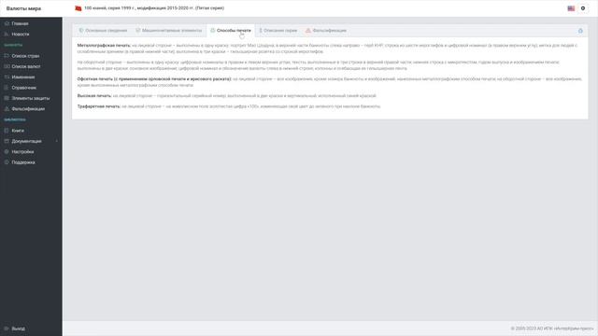Click the Элементы защиты icon
The image size is (598, 336).
click(7, 98)
